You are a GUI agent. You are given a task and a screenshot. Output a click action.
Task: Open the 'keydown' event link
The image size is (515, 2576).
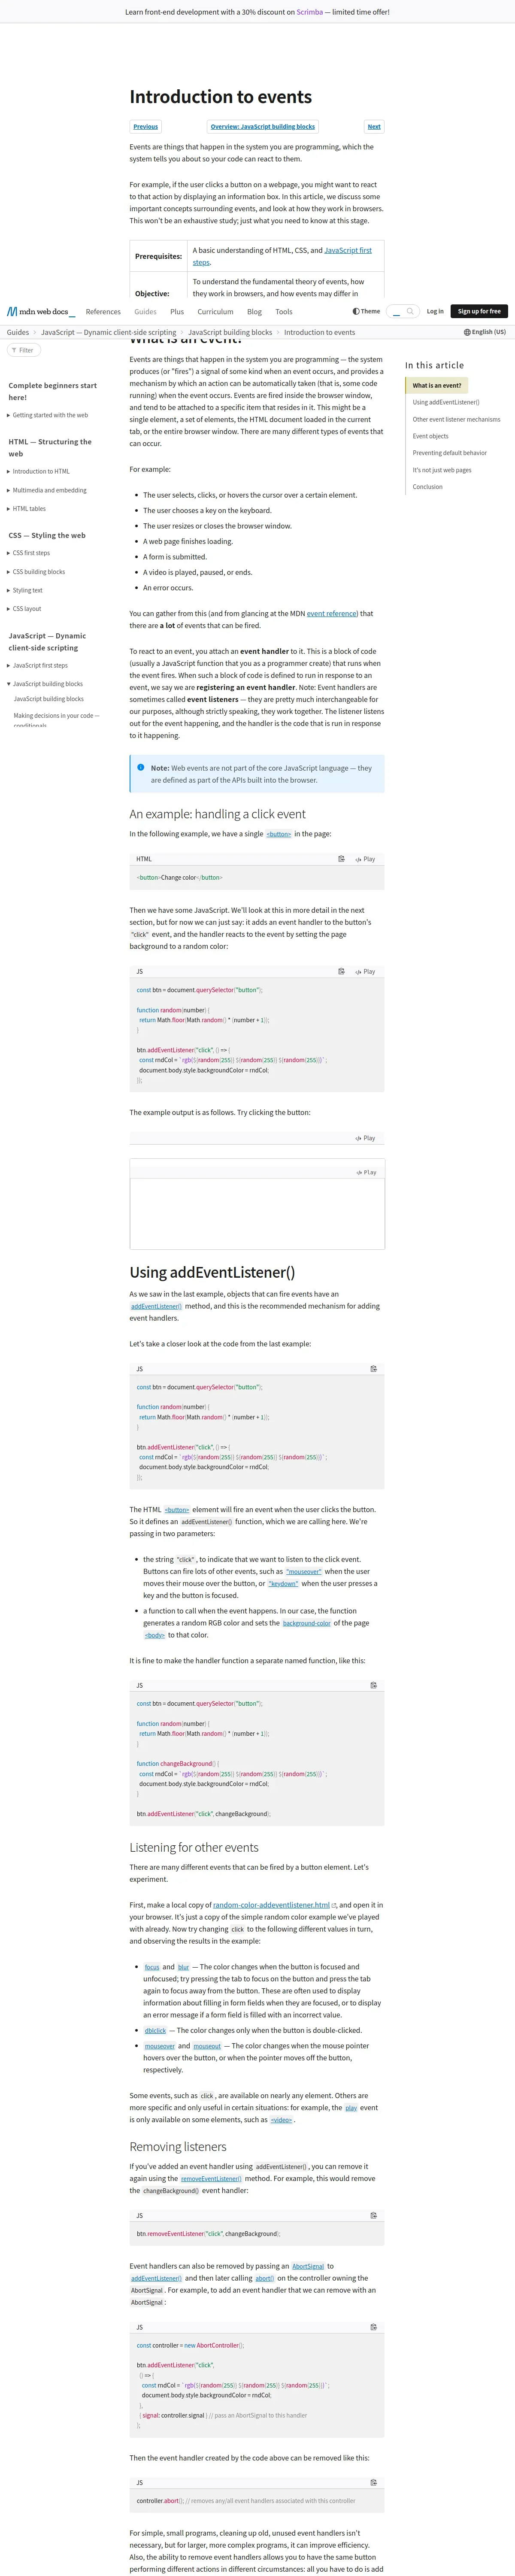pos(283,1584)
